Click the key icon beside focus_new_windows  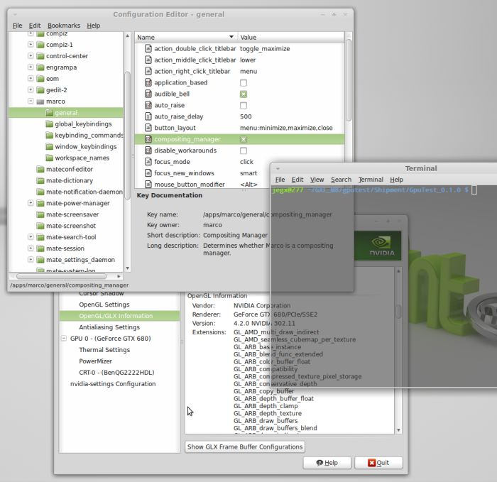[x=148, y=173]
